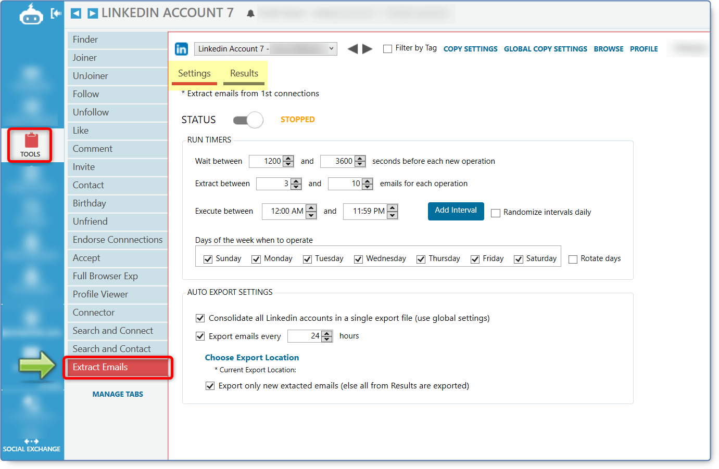Uncheck Tuesday operating day
This screenshot has width=719, height=469.
coord(307,259)
